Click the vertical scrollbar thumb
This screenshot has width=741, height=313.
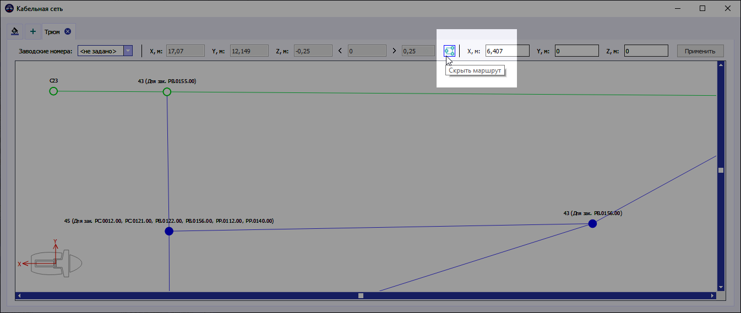coord(721,170)
